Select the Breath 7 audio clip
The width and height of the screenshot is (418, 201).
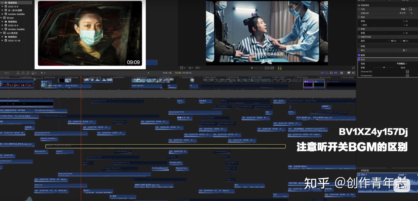[x=64, y=152]
